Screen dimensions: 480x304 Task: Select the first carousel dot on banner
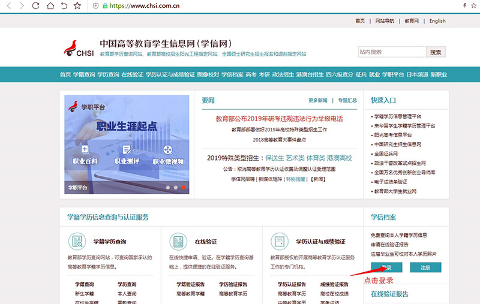pyautogui.click(x=168, y=188)
